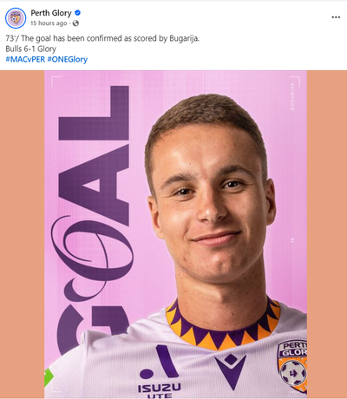Viewport: 347px width, 399px height.
Task: Click the blue verified checkmark badge
Action: [x=77, y=13]
